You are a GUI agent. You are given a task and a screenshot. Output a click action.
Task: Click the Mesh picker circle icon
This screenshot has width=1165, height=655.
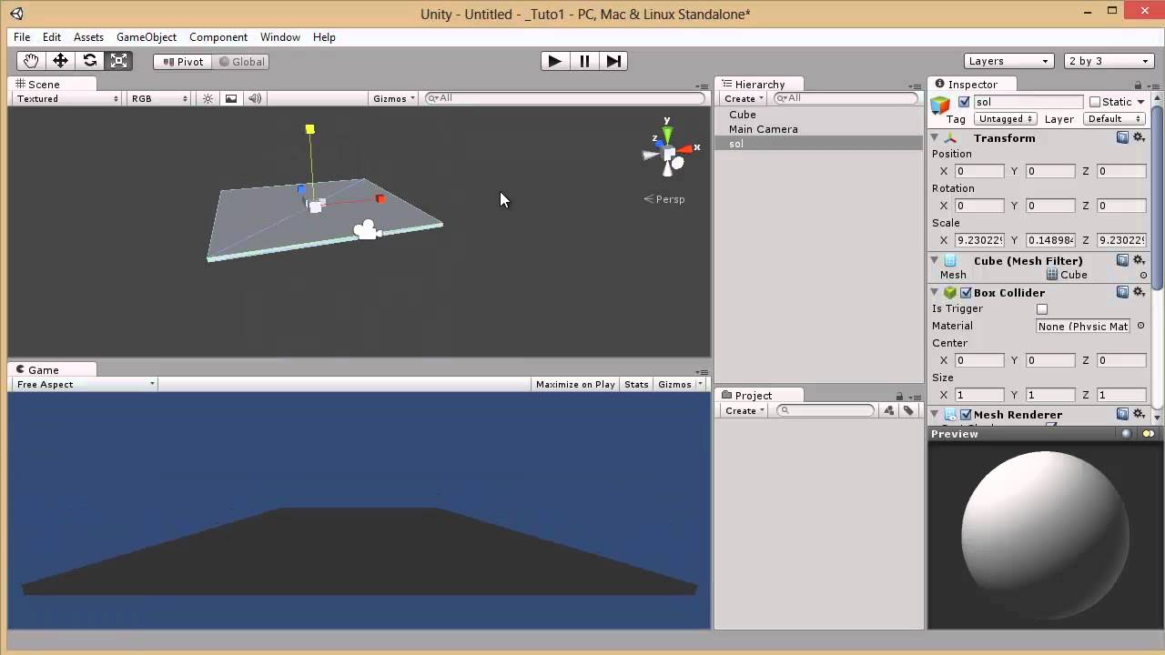1144,275
